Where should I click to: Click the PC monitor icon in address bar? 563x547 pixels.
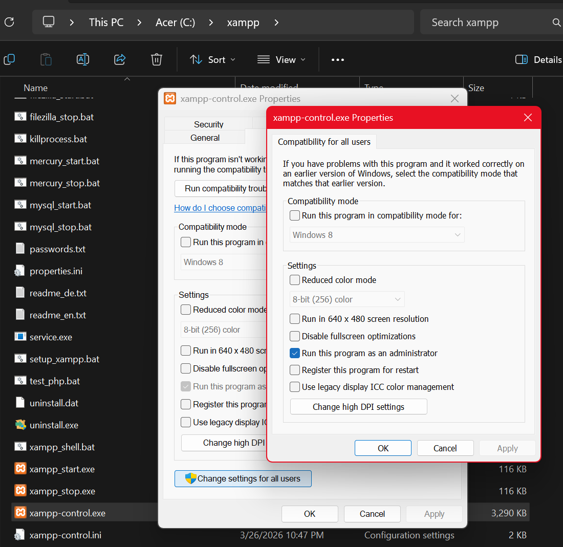(49, 22)
